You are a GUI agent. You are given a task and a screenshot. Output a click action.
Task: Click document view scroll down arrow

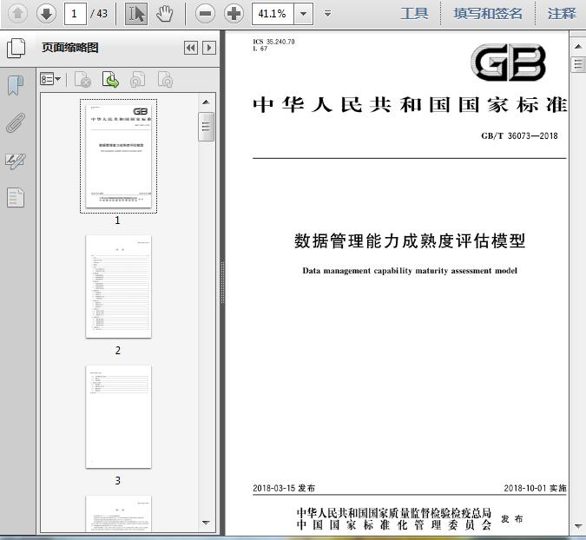click(x=578, y=526)
